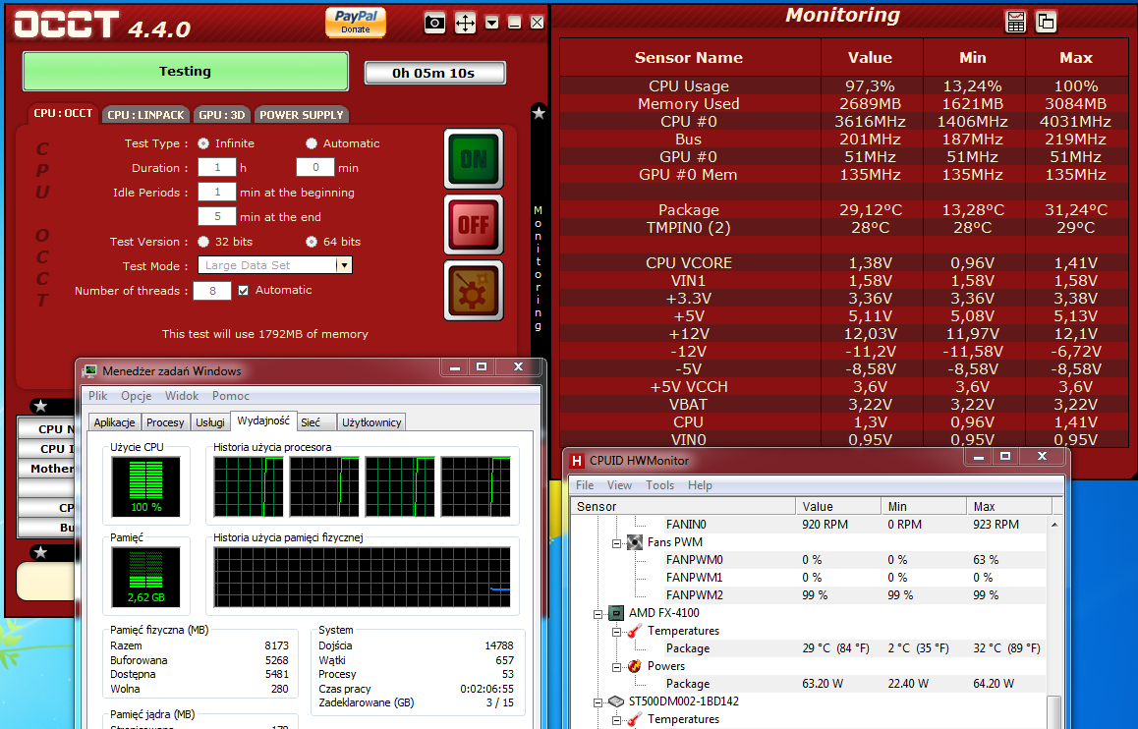Click the OCCT timer 0h 05m 10s
The width and height of the screenshot is (1138, 729).
coord(434,74)
